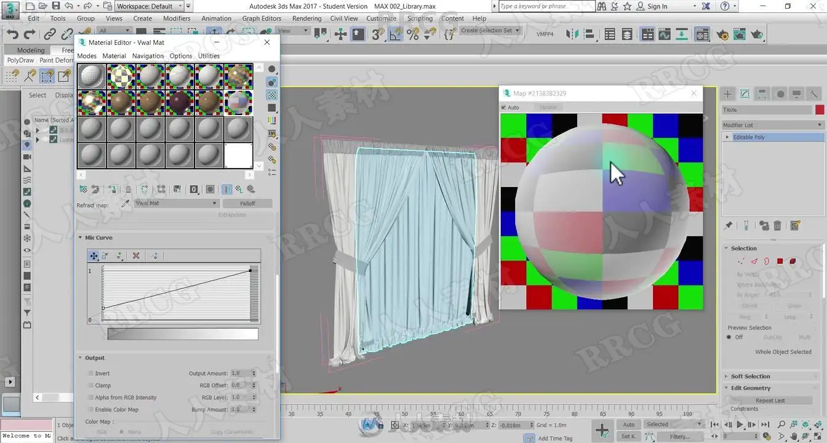Viewport: 827px width, 443px height.
Task: Open the Create tab plus icon in command panel
Action: pos(728,94)
